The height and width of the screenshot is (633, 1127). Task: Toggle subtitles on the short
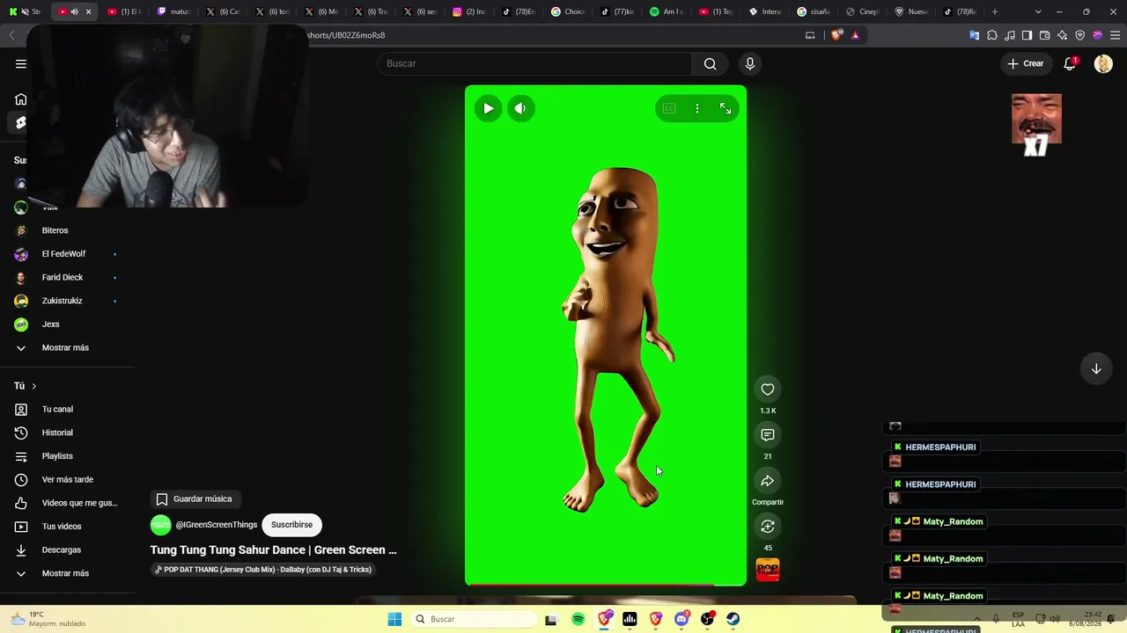(669, 108)
